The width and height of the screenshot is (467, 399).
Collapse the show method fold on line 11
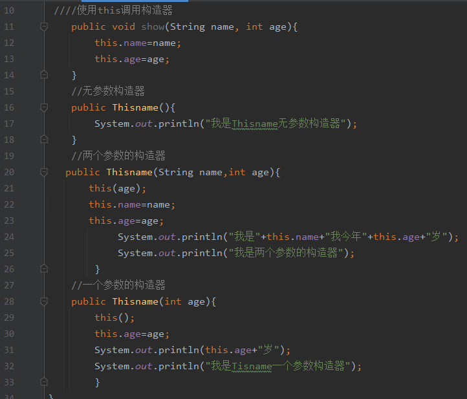click(44, 27)
